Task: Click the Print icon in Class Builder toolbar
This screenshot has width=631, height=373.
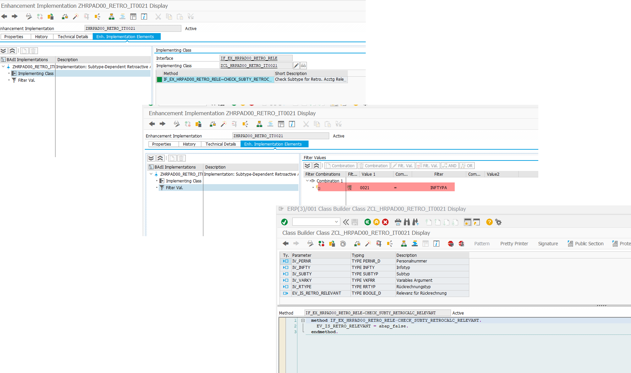Action: [x=398, y=222]
